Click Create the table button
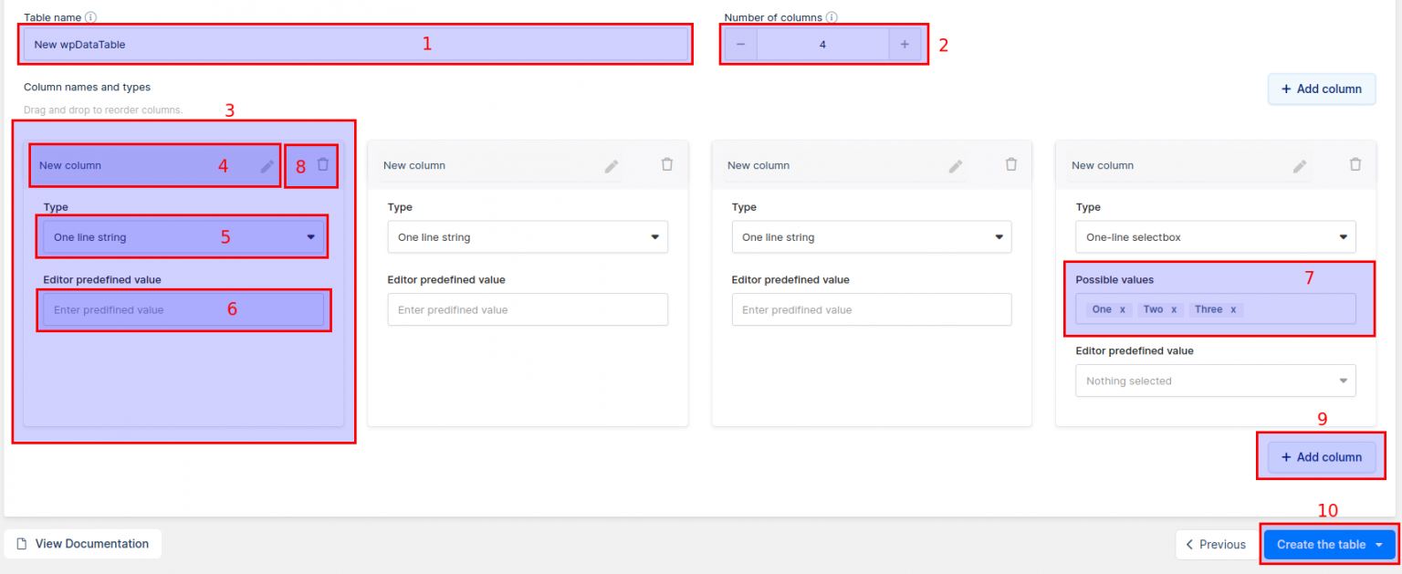1402x574 pixels. [1330, 544]
